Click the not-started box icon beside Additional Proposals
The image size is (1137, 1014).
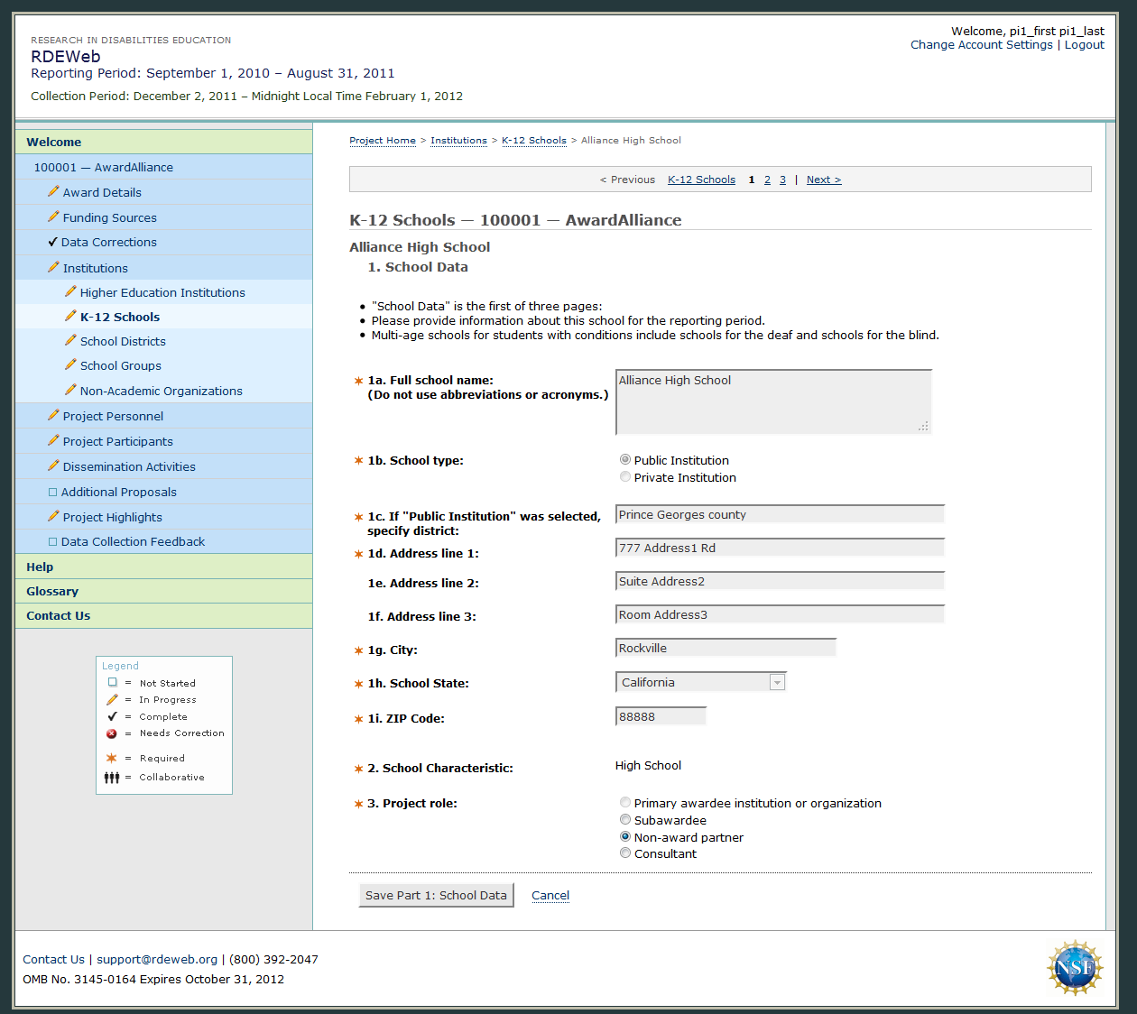(52, 492)
